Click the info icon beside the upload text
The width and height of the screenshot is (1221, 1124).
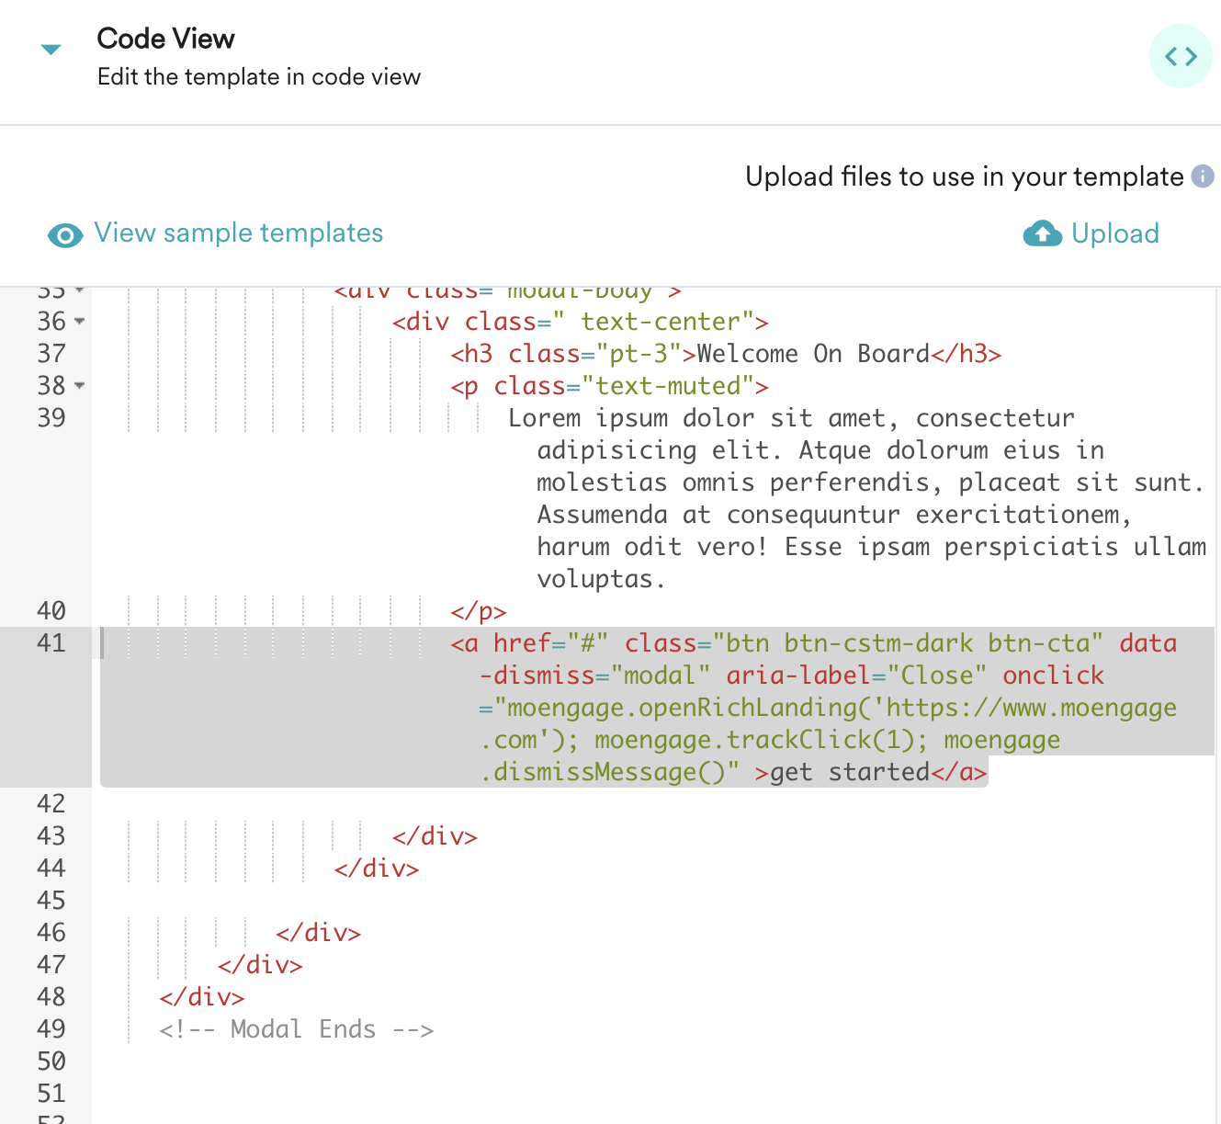click(1203, 176)
